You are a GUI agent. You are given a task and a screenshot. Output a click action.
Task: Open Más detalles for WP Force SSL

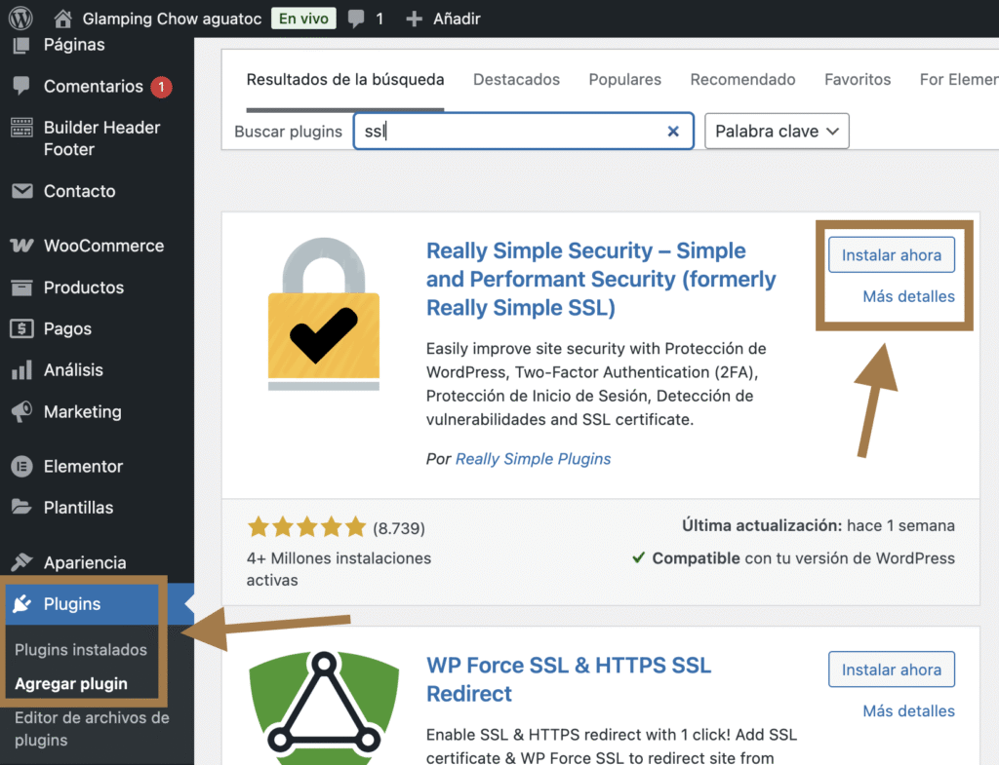[908, 711]
